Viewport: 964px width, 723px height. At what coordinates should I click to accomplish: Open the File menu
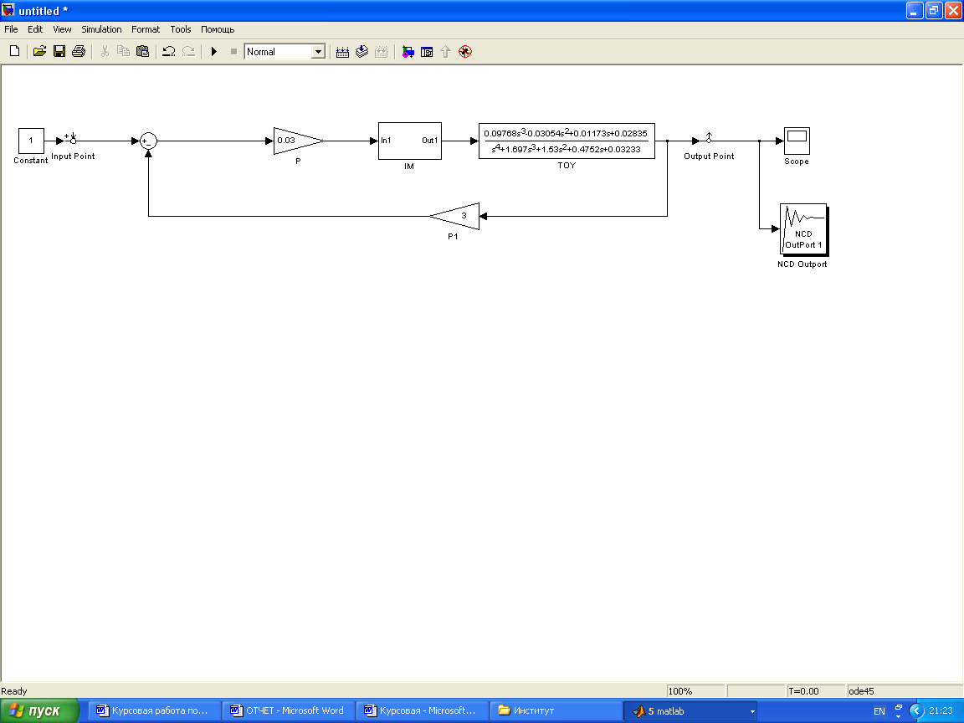(x=11, y=29)
